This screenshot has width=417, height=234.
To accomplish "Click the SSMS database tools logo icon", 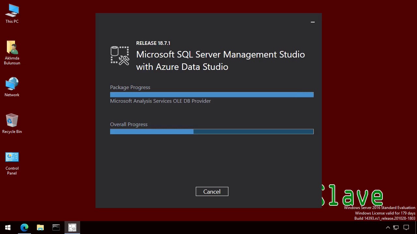I will point(120,56).
